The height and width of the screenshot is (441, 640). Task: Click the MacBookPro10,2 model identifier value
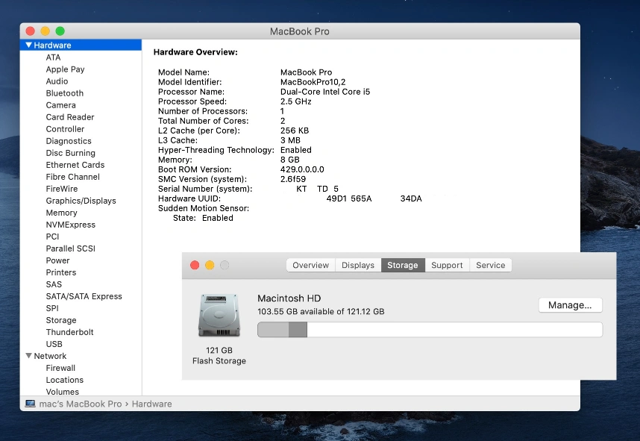[313, 82]
